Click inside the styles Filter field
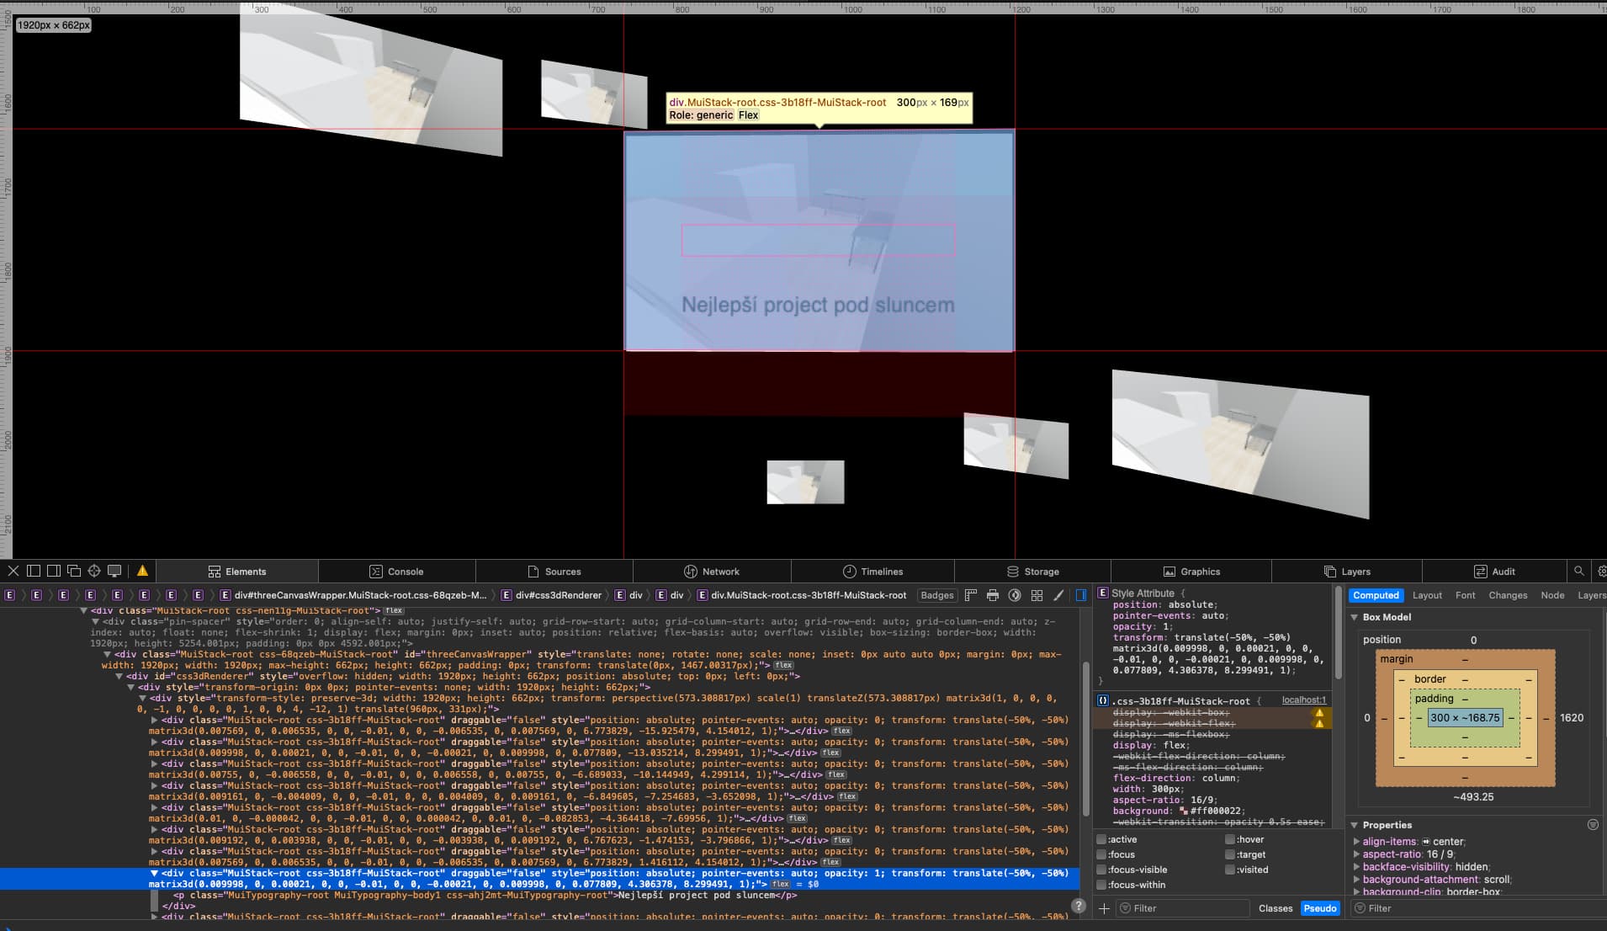The height and width of the screenshot is (931, 1607). pyautogui.click(x=1182, y=908)
